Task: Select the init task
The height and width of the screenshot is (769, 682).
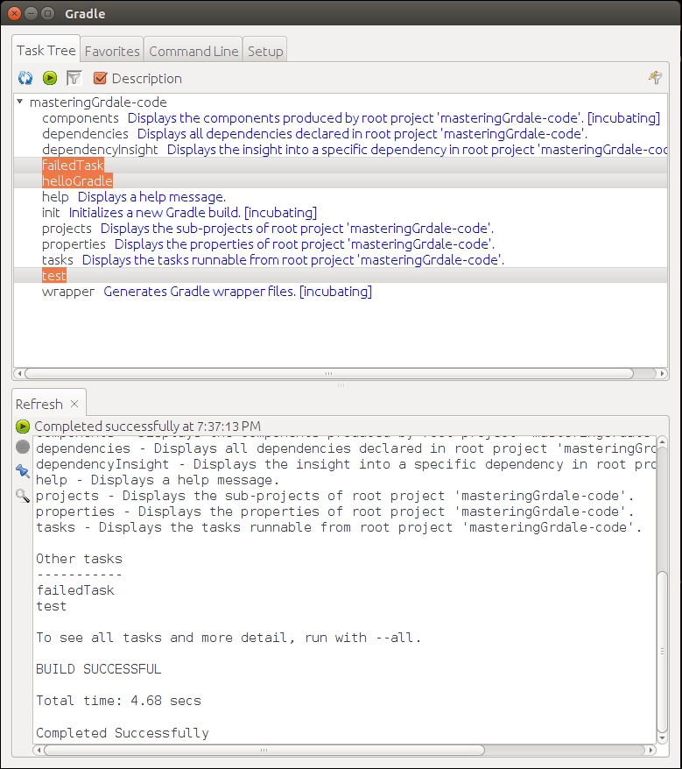Action: [51, 213]
